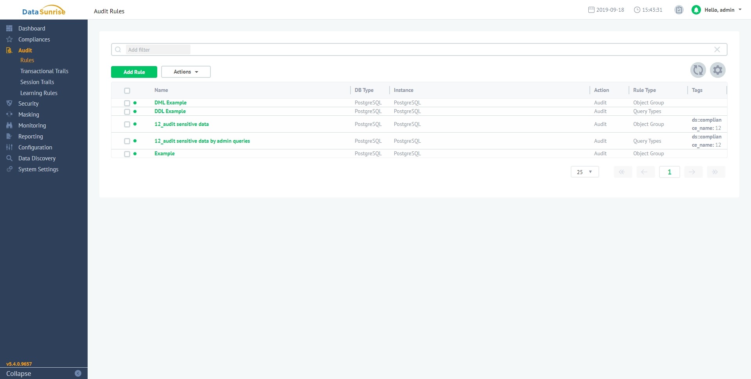The width and height of the screenshot is (751, 379).
Task: Go to last page arrow
Action: point(716,172)
